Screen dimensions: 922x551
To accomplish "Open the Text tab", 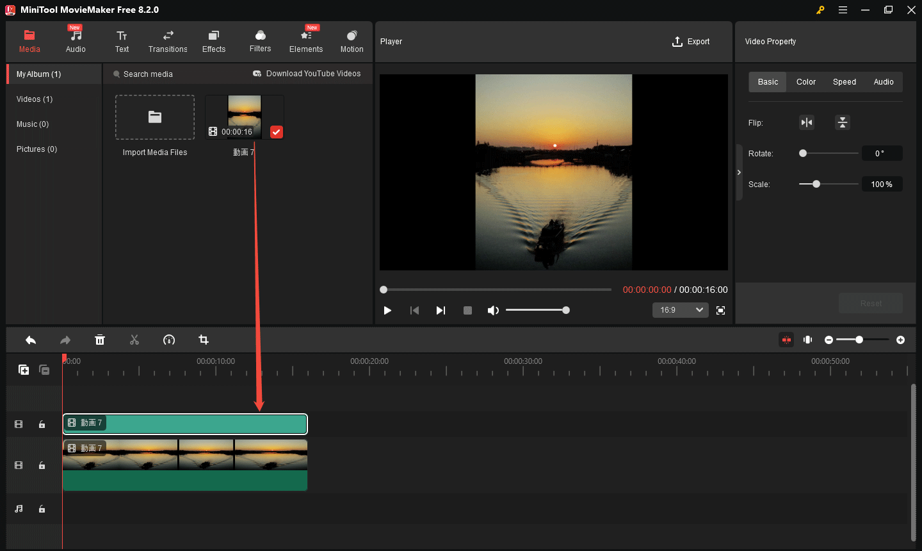I will click(122, 42).
